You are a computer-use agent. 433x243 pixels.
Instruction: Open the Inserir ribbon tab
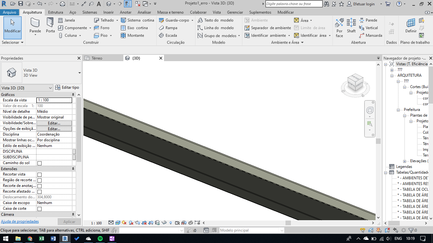click(x=108, y=12)
